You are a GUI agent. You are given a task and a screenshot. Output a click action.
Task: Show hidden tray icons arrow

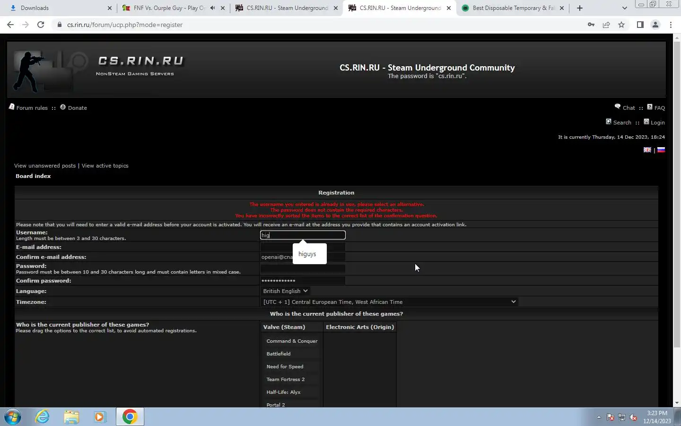599,417
